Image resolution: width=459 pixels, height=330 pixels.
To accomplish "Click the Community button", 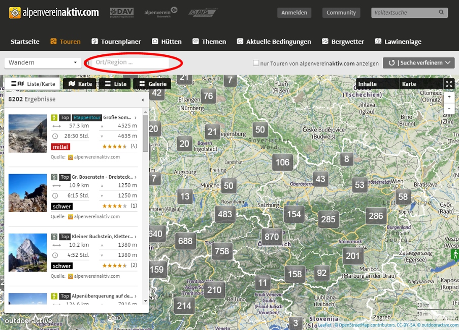I will pos(341,13).
